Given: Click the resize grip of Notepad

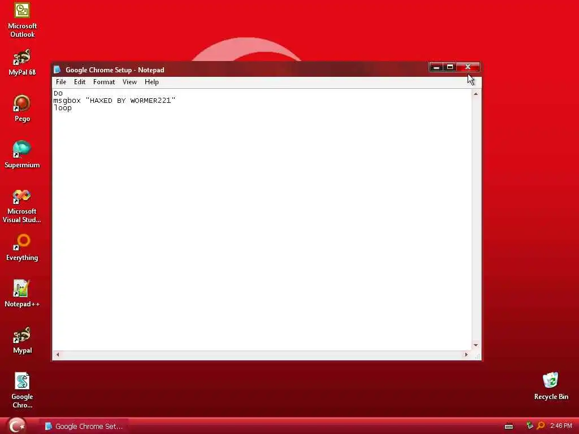Looking at the screenshot, I should click(477, 355).
